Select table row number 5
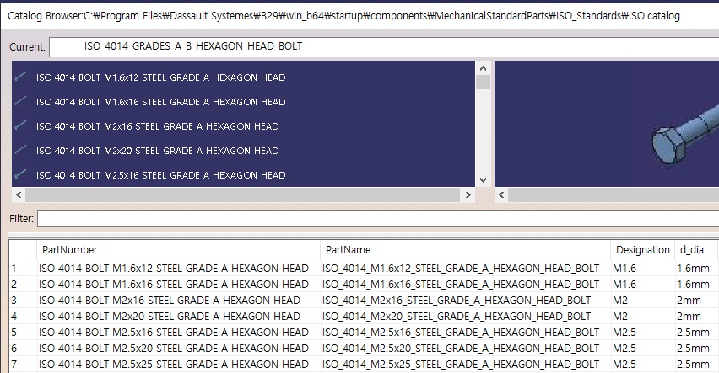The image size is (719, 373). pos(23,333)
